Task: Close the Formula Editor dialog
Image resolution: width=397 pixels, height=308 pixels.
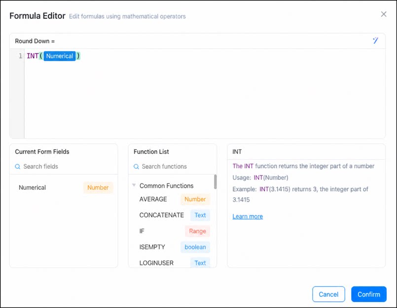Action: click(x=384, y=14)
